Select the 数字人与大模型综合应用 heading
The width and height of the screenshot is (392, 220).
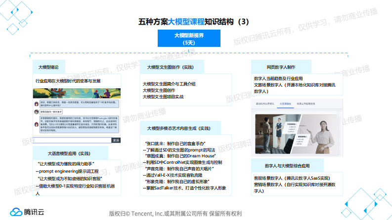click(x=287, y=166)
